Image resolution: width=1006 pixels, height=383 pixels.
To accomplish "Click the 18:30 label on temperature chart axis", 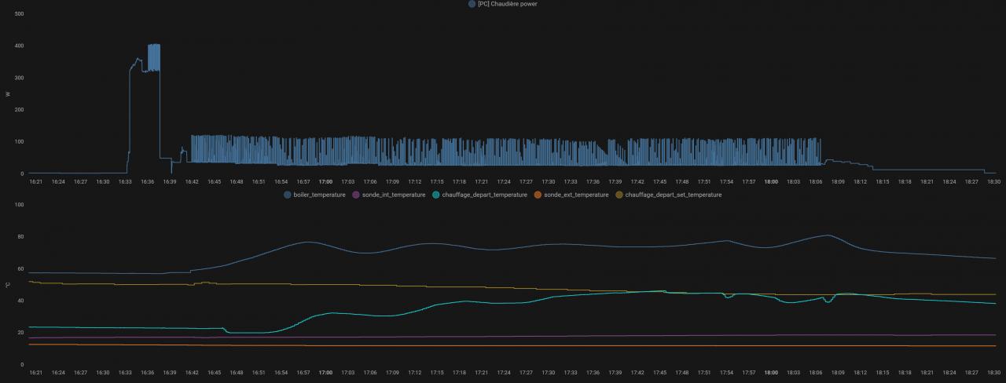I will click(994, 373).
